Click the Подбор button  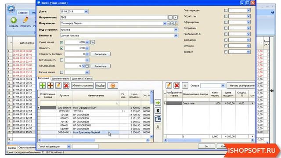pos(101,86)
